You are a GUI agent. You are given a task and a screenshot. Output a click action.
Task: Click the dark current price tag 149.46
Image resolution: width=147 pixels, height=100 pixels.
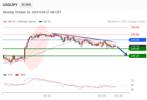[x=137, y=46]
